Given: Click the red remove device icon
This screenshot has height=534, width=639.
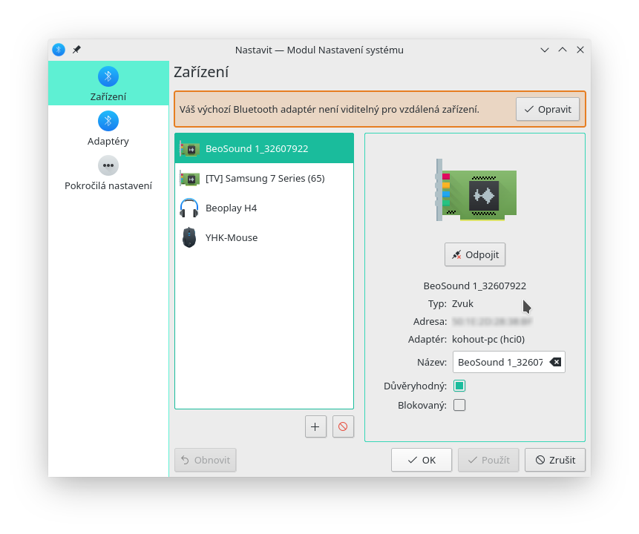Looking at the screenshot, I should [x=343, y=426].
